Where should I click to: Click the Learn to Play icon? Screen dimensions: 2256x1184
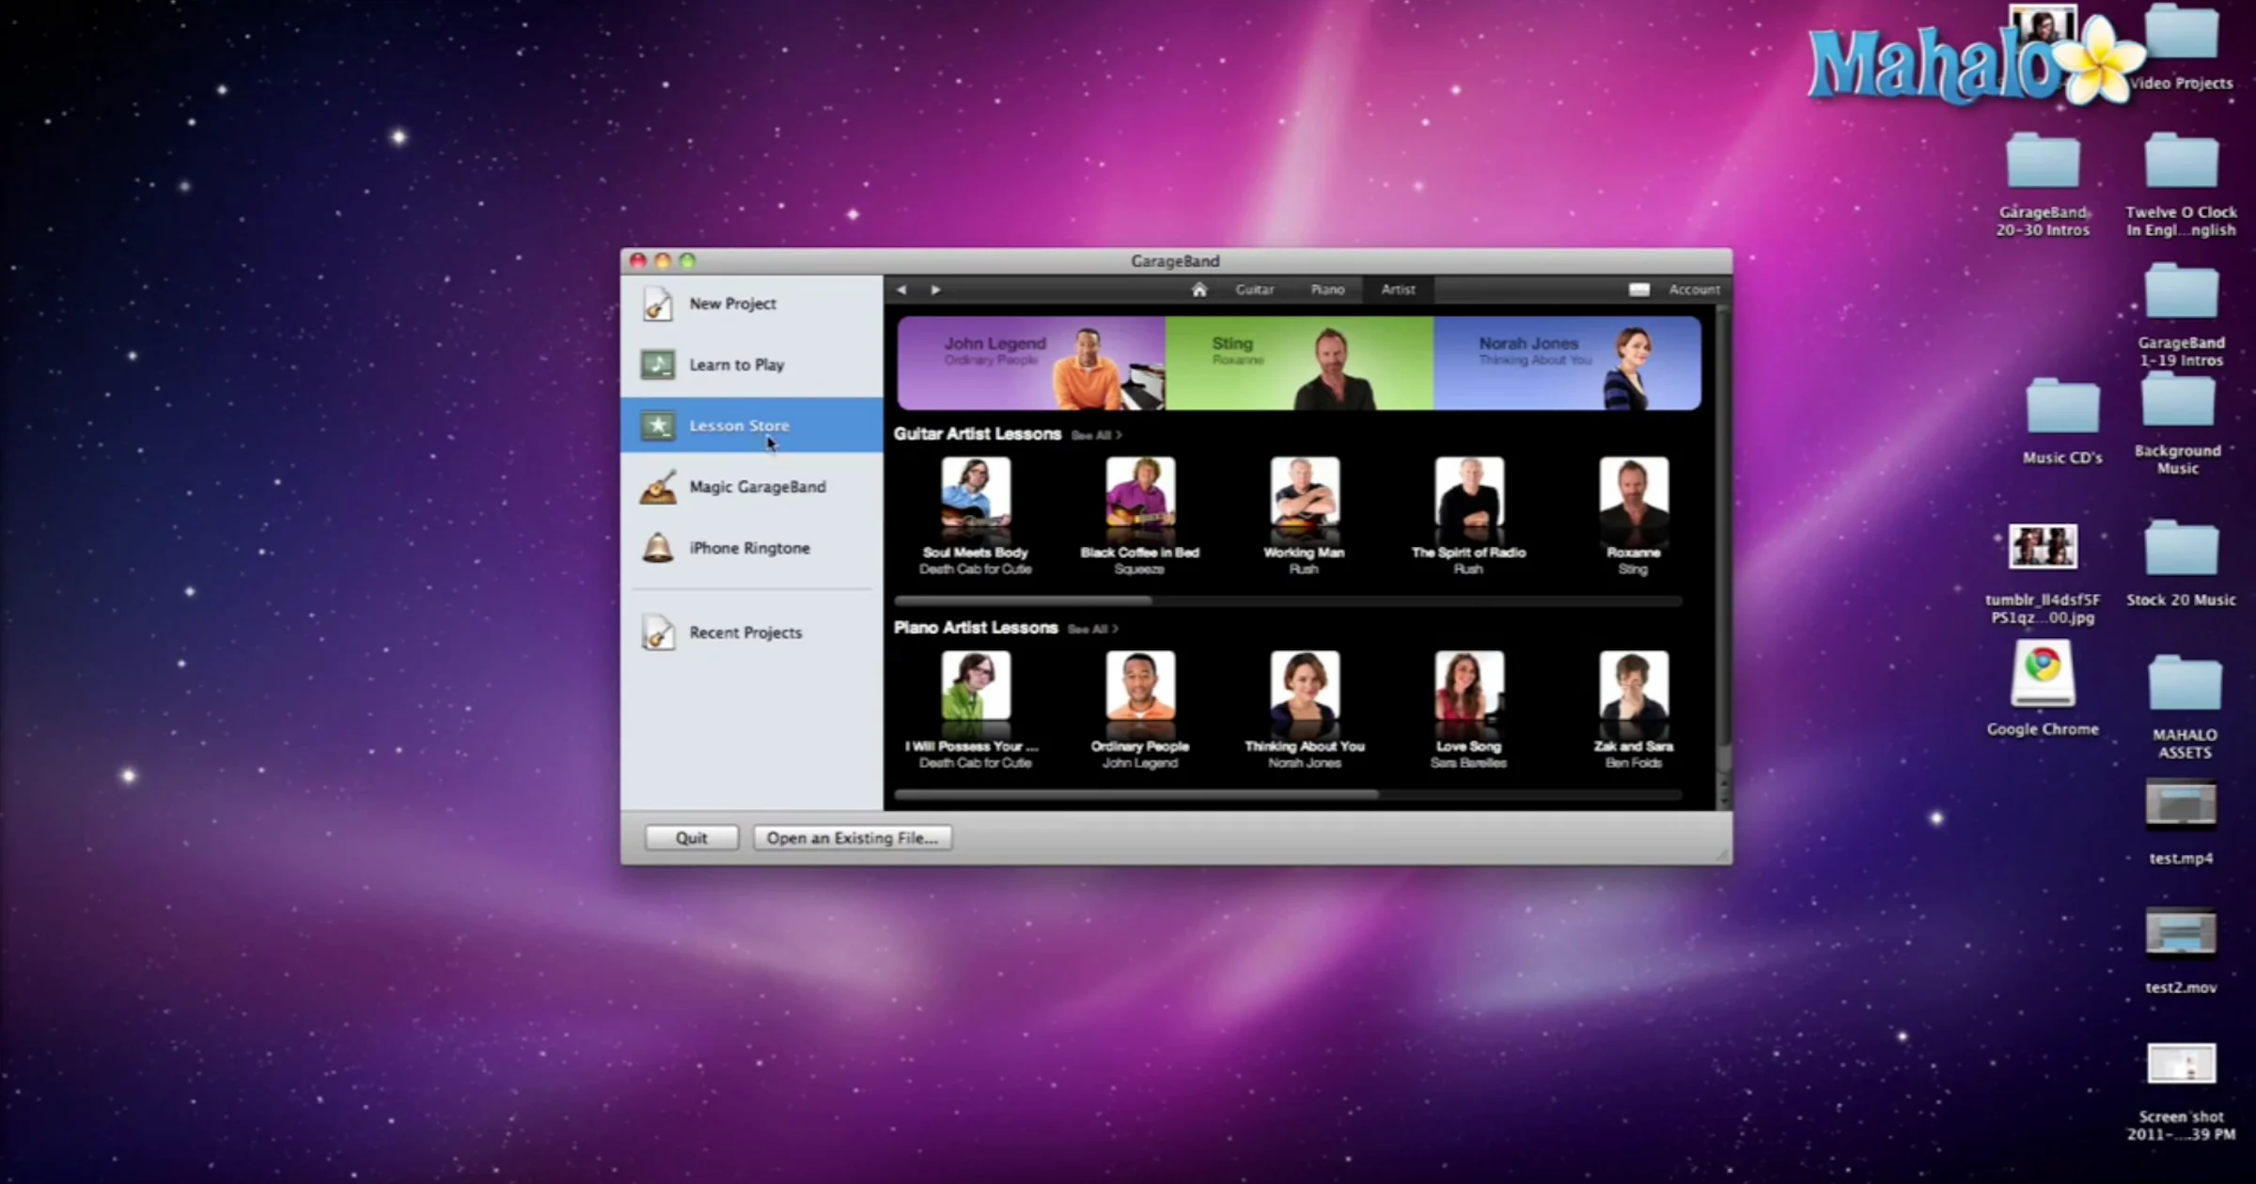(657, 365)
